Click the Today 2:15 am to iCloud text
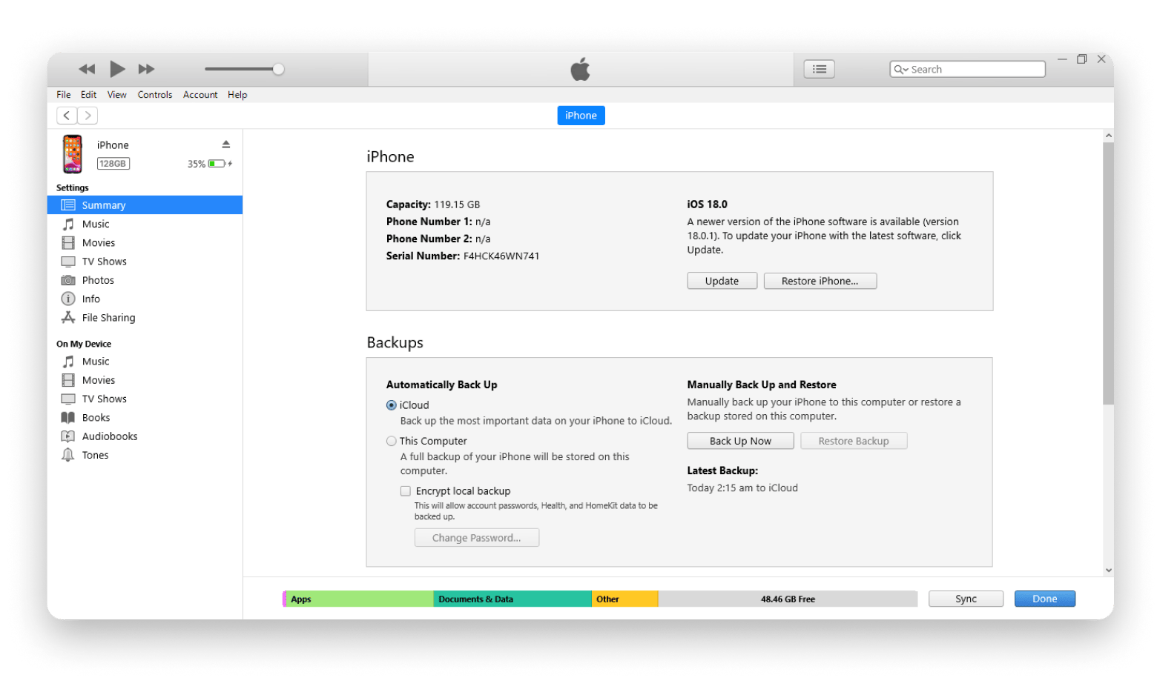The width and height of the screenshot is (1157, 689). (742, 488)
